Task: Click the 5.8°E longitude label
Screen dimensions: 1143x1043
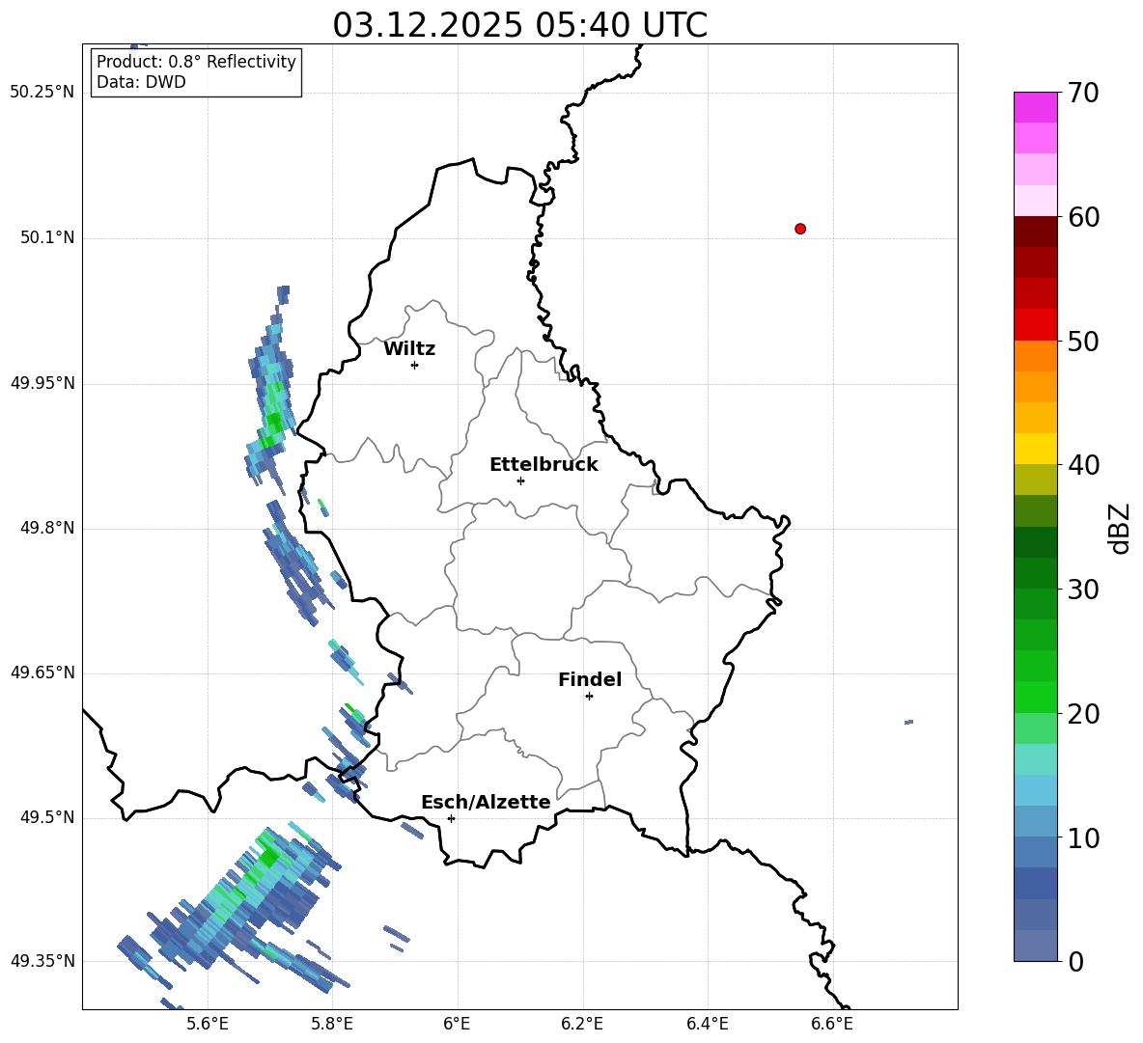Action: click(332, 1024)
